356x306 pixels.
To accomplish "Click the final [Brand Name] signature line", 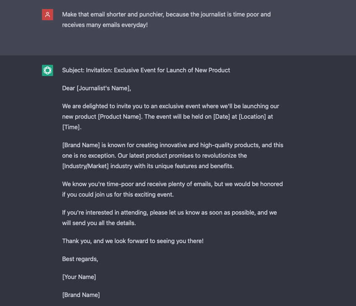I will (x=81, y=295).
